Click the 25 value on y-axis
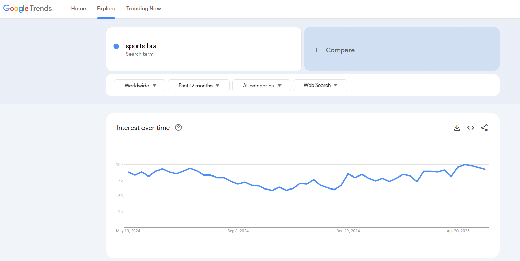This screenshot has height=261, width=520. 120,212
